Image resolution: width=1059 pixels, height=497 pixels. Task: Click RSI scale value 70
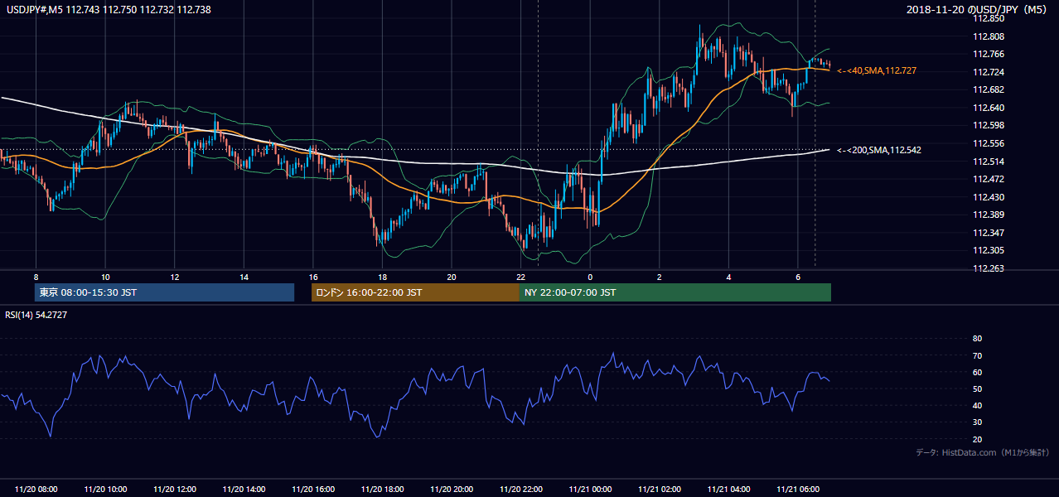point(977,355)
